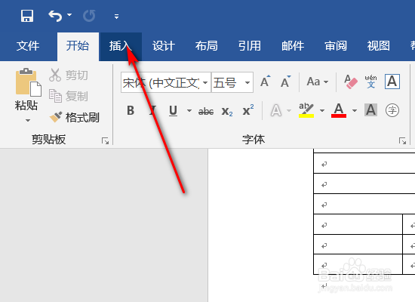Toggle Character Shading gray A icon
The width and height of the screenshot is (415, 302).
click(370, 110)
